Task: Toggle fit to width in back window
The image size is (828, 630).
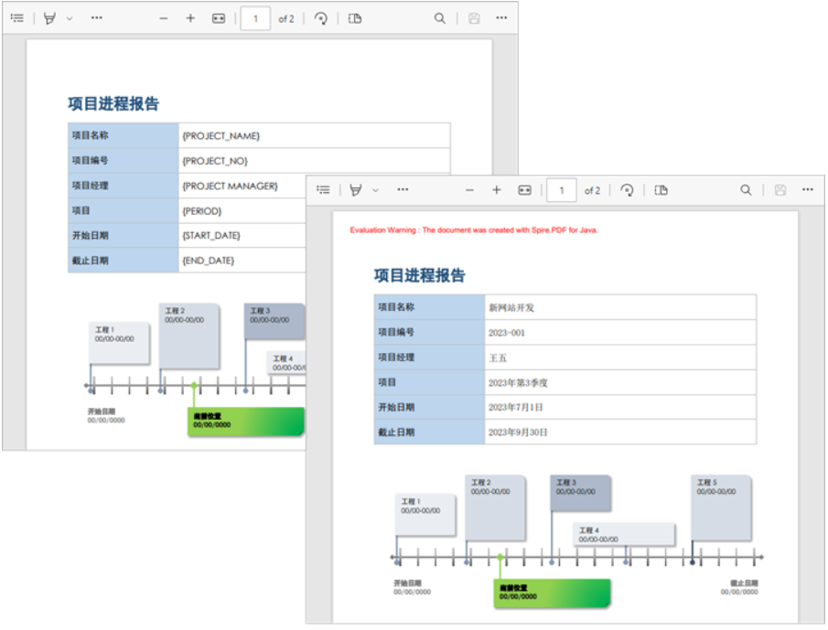Action: 219,18
